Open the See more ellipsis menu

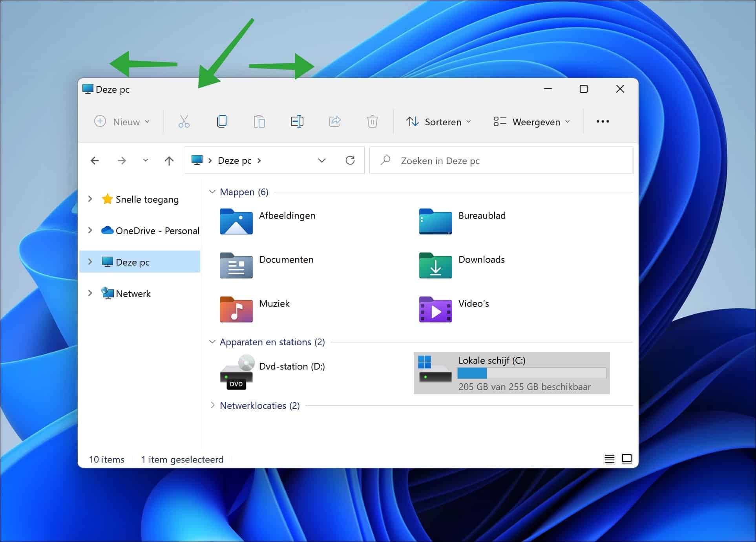tap(603, 122)
